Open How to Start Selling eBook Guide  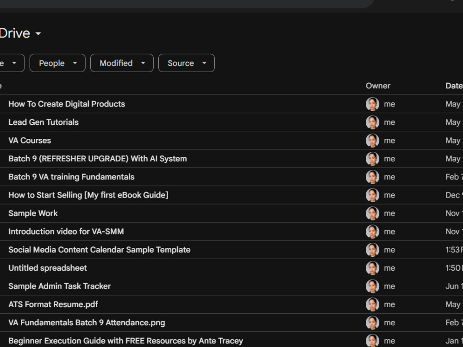point(88,195)
